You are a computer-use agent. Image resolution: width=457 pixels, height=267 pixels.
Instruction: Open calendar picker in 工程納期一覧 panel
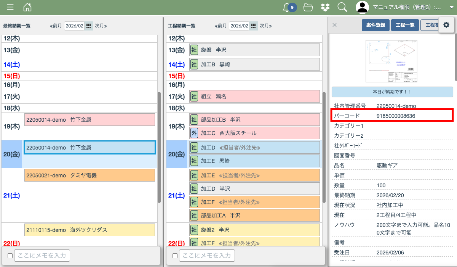coord(253,26)
